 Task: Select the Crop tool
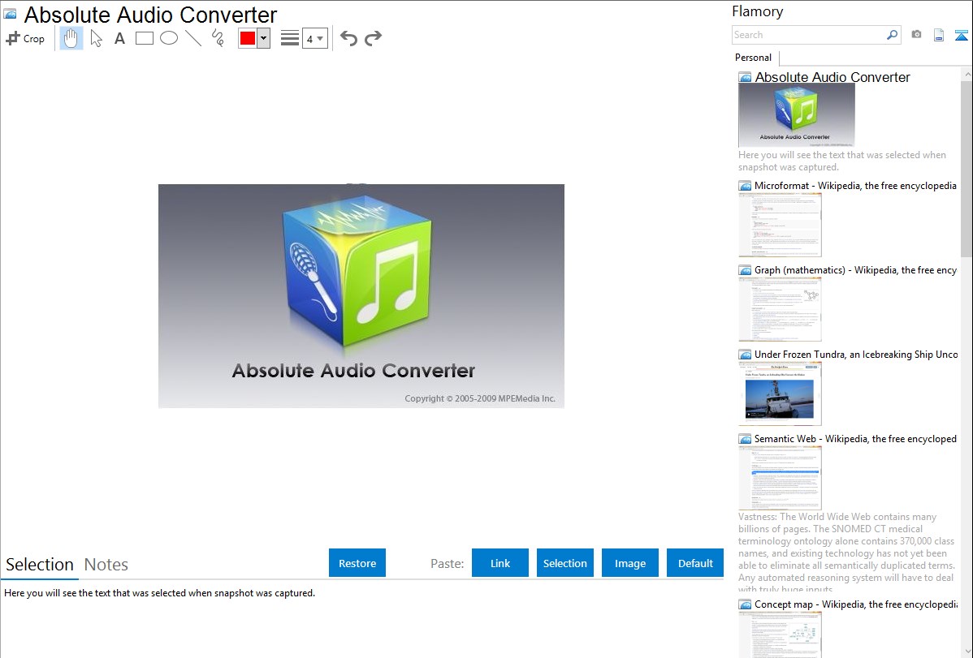pos(25,38)
